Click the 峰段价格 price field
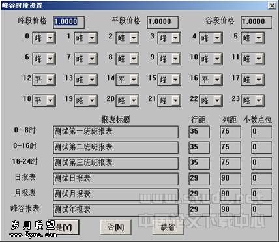The width and height of the screenshot is (279, 242). point(68,22)
